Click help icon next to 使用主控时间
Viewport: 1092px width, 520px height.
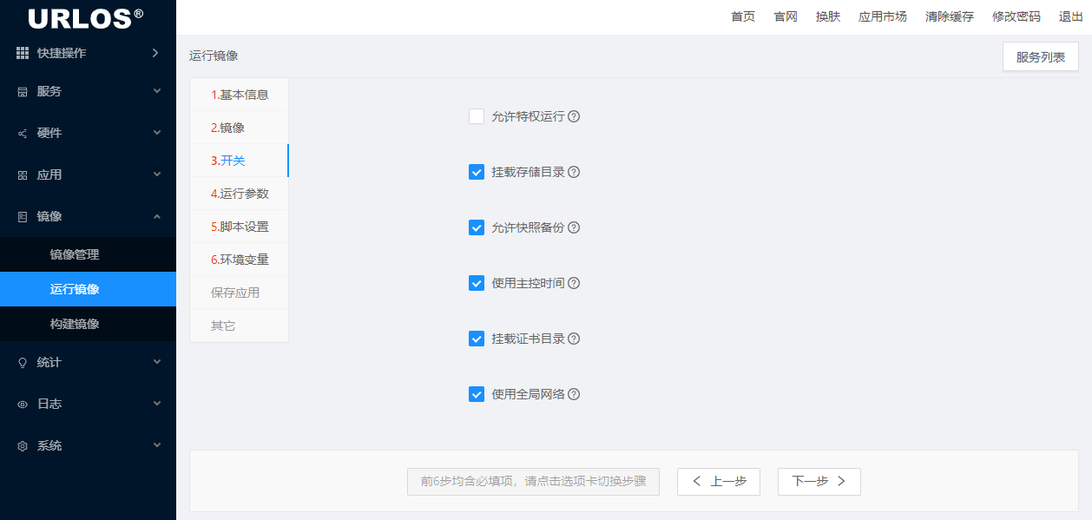[574, 283]
